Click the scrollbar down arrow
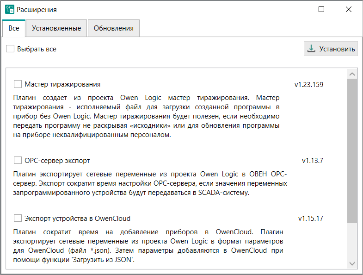 coord(352,263)
